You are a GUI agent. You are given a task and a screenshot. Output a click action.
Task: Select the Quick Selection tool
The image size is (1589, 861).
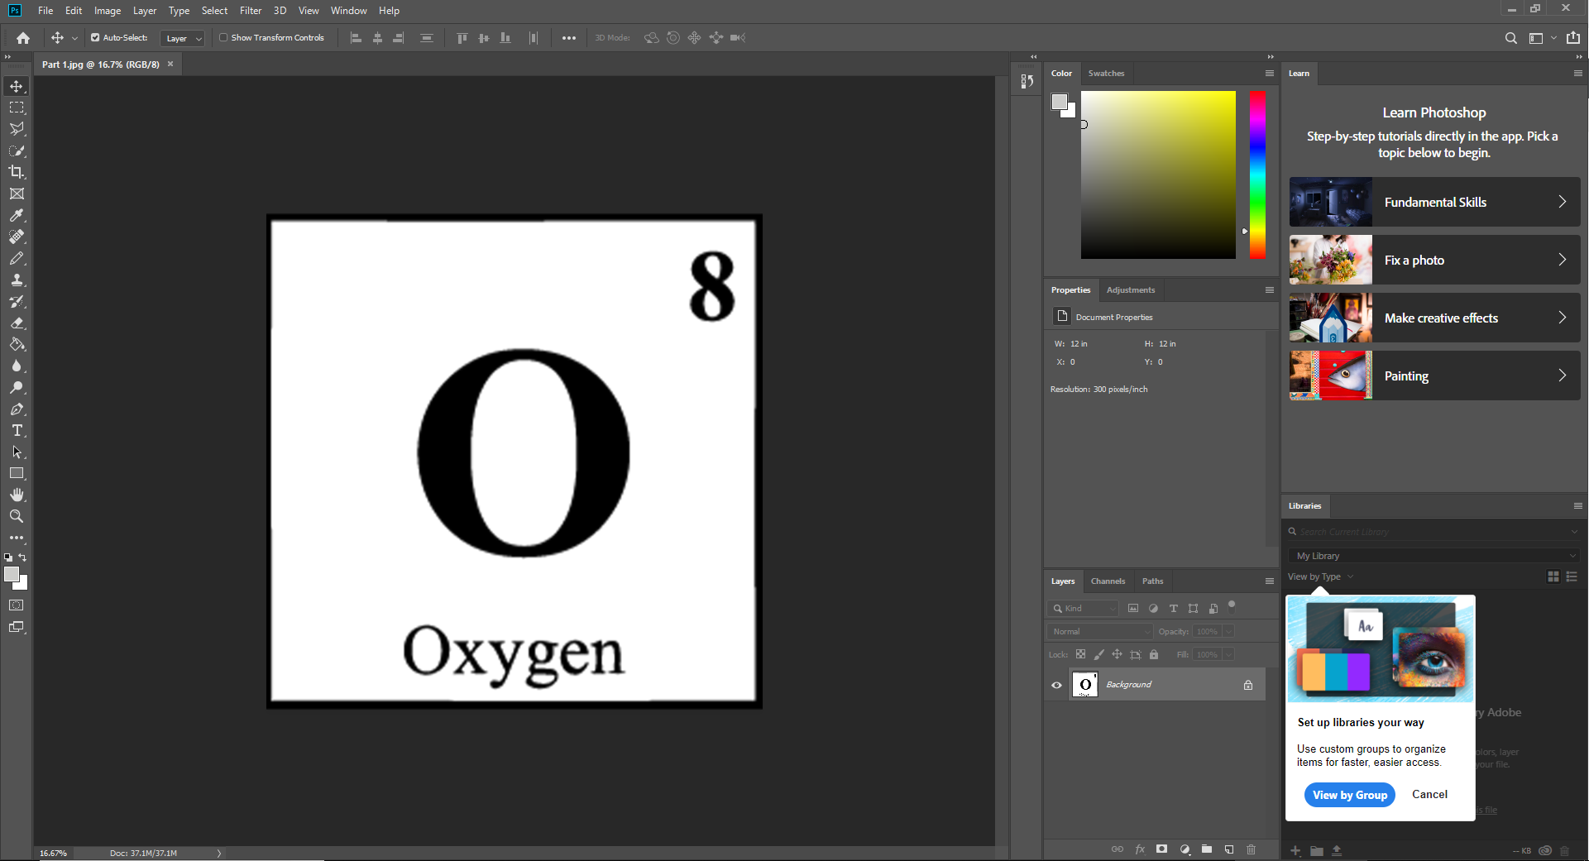coord(17,151)
